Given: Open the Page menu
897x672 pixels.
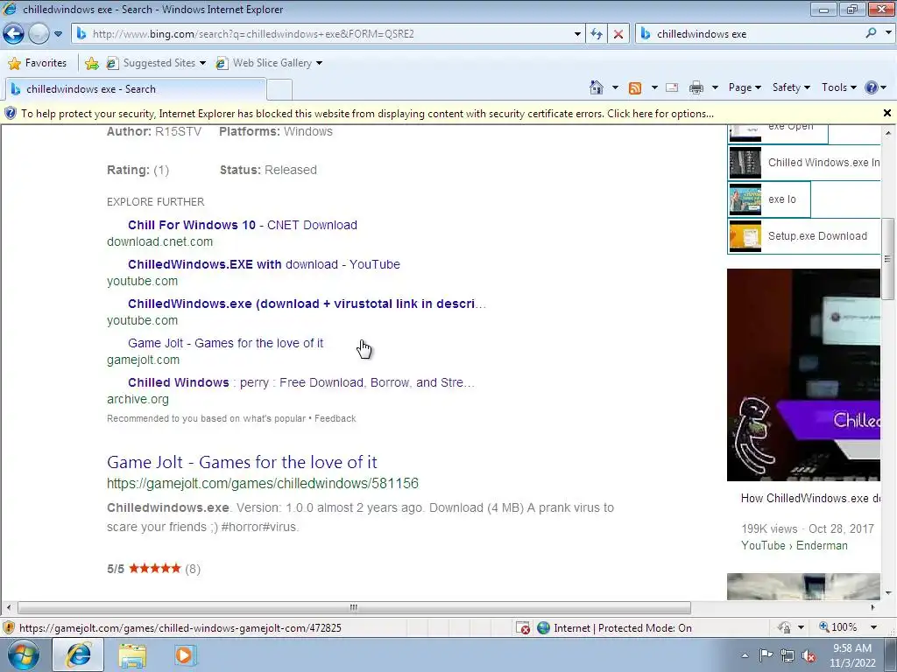Looking at the screenshot, I should tap(745, 87).
